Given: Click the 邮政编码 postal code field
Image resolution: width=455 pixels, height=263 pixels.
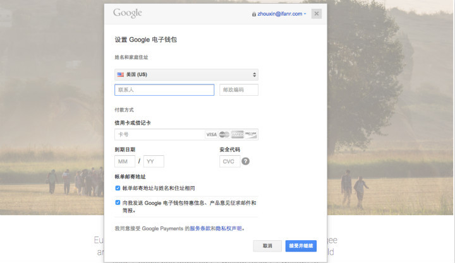Looking at the screenshot, I should (x=239, y=90).
